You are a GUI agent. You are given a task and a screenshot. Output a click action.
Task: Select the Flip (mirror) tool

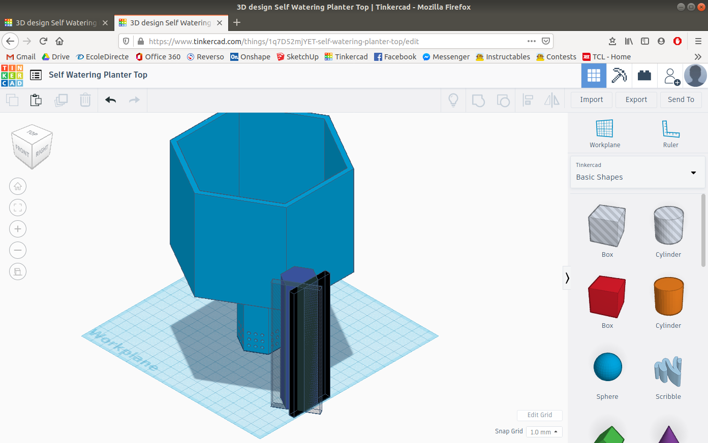point(551,100)
